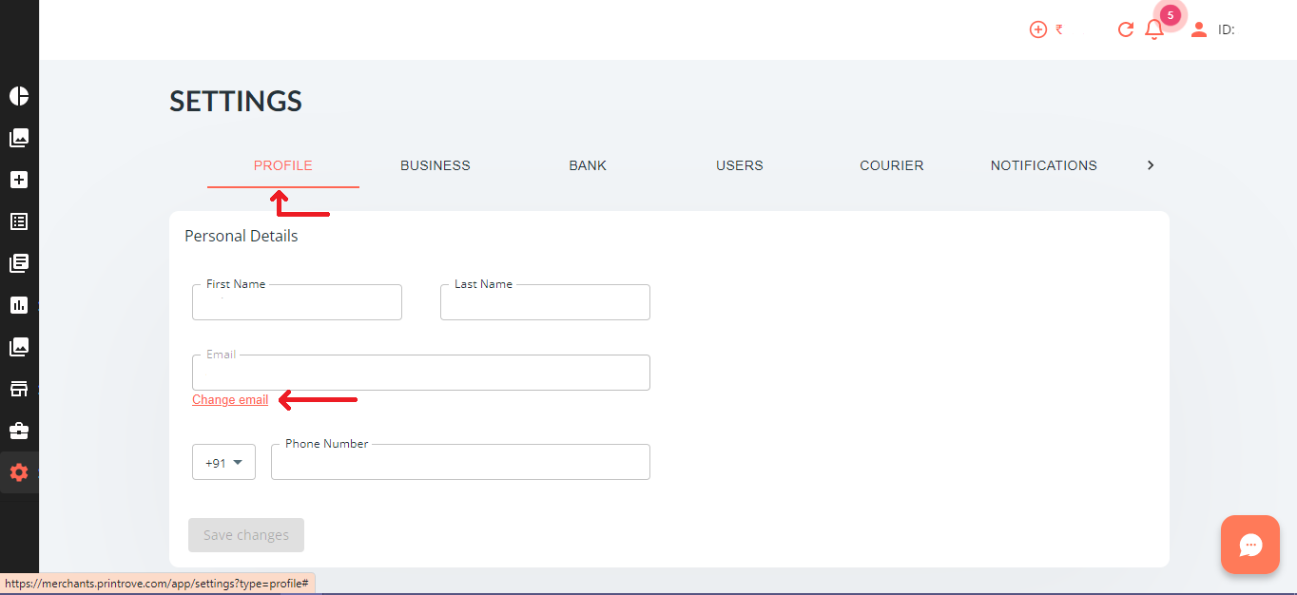
Task: Open the pie chart dashboard icon in sidebar
Action: 19,96
